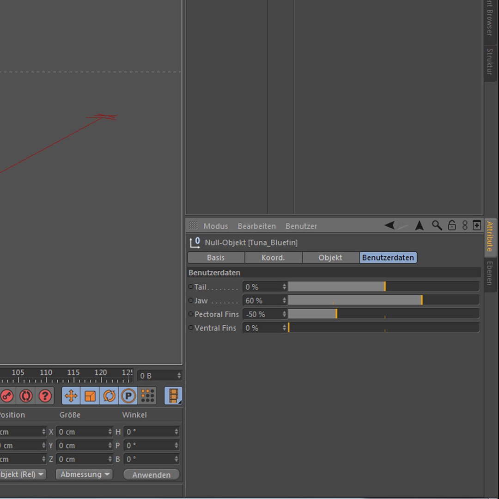This screenshot has height=499, width=499.
Task: Adjust the Größe X stepper arrows
Action: point(110,432)
